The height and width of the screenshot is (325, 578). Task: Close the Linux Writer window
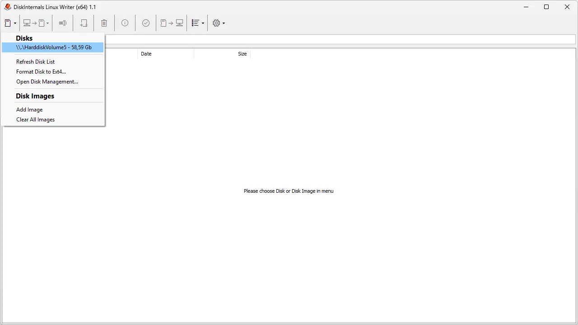click(x=567, y=7)
